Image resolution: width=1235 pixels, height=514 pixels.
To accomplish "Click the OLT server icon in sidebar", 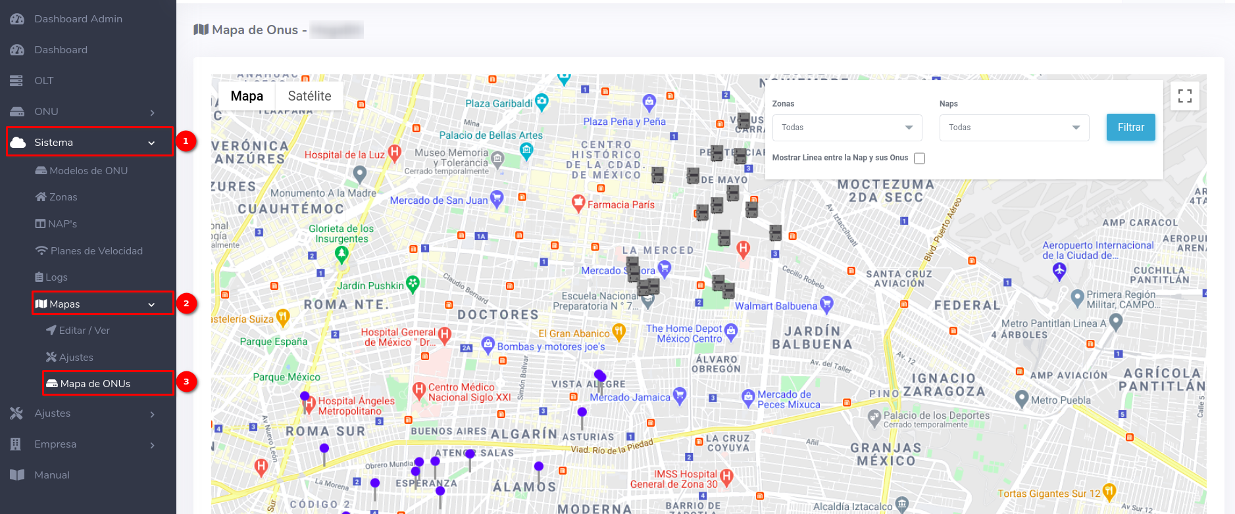I will (x=17, y=81).
